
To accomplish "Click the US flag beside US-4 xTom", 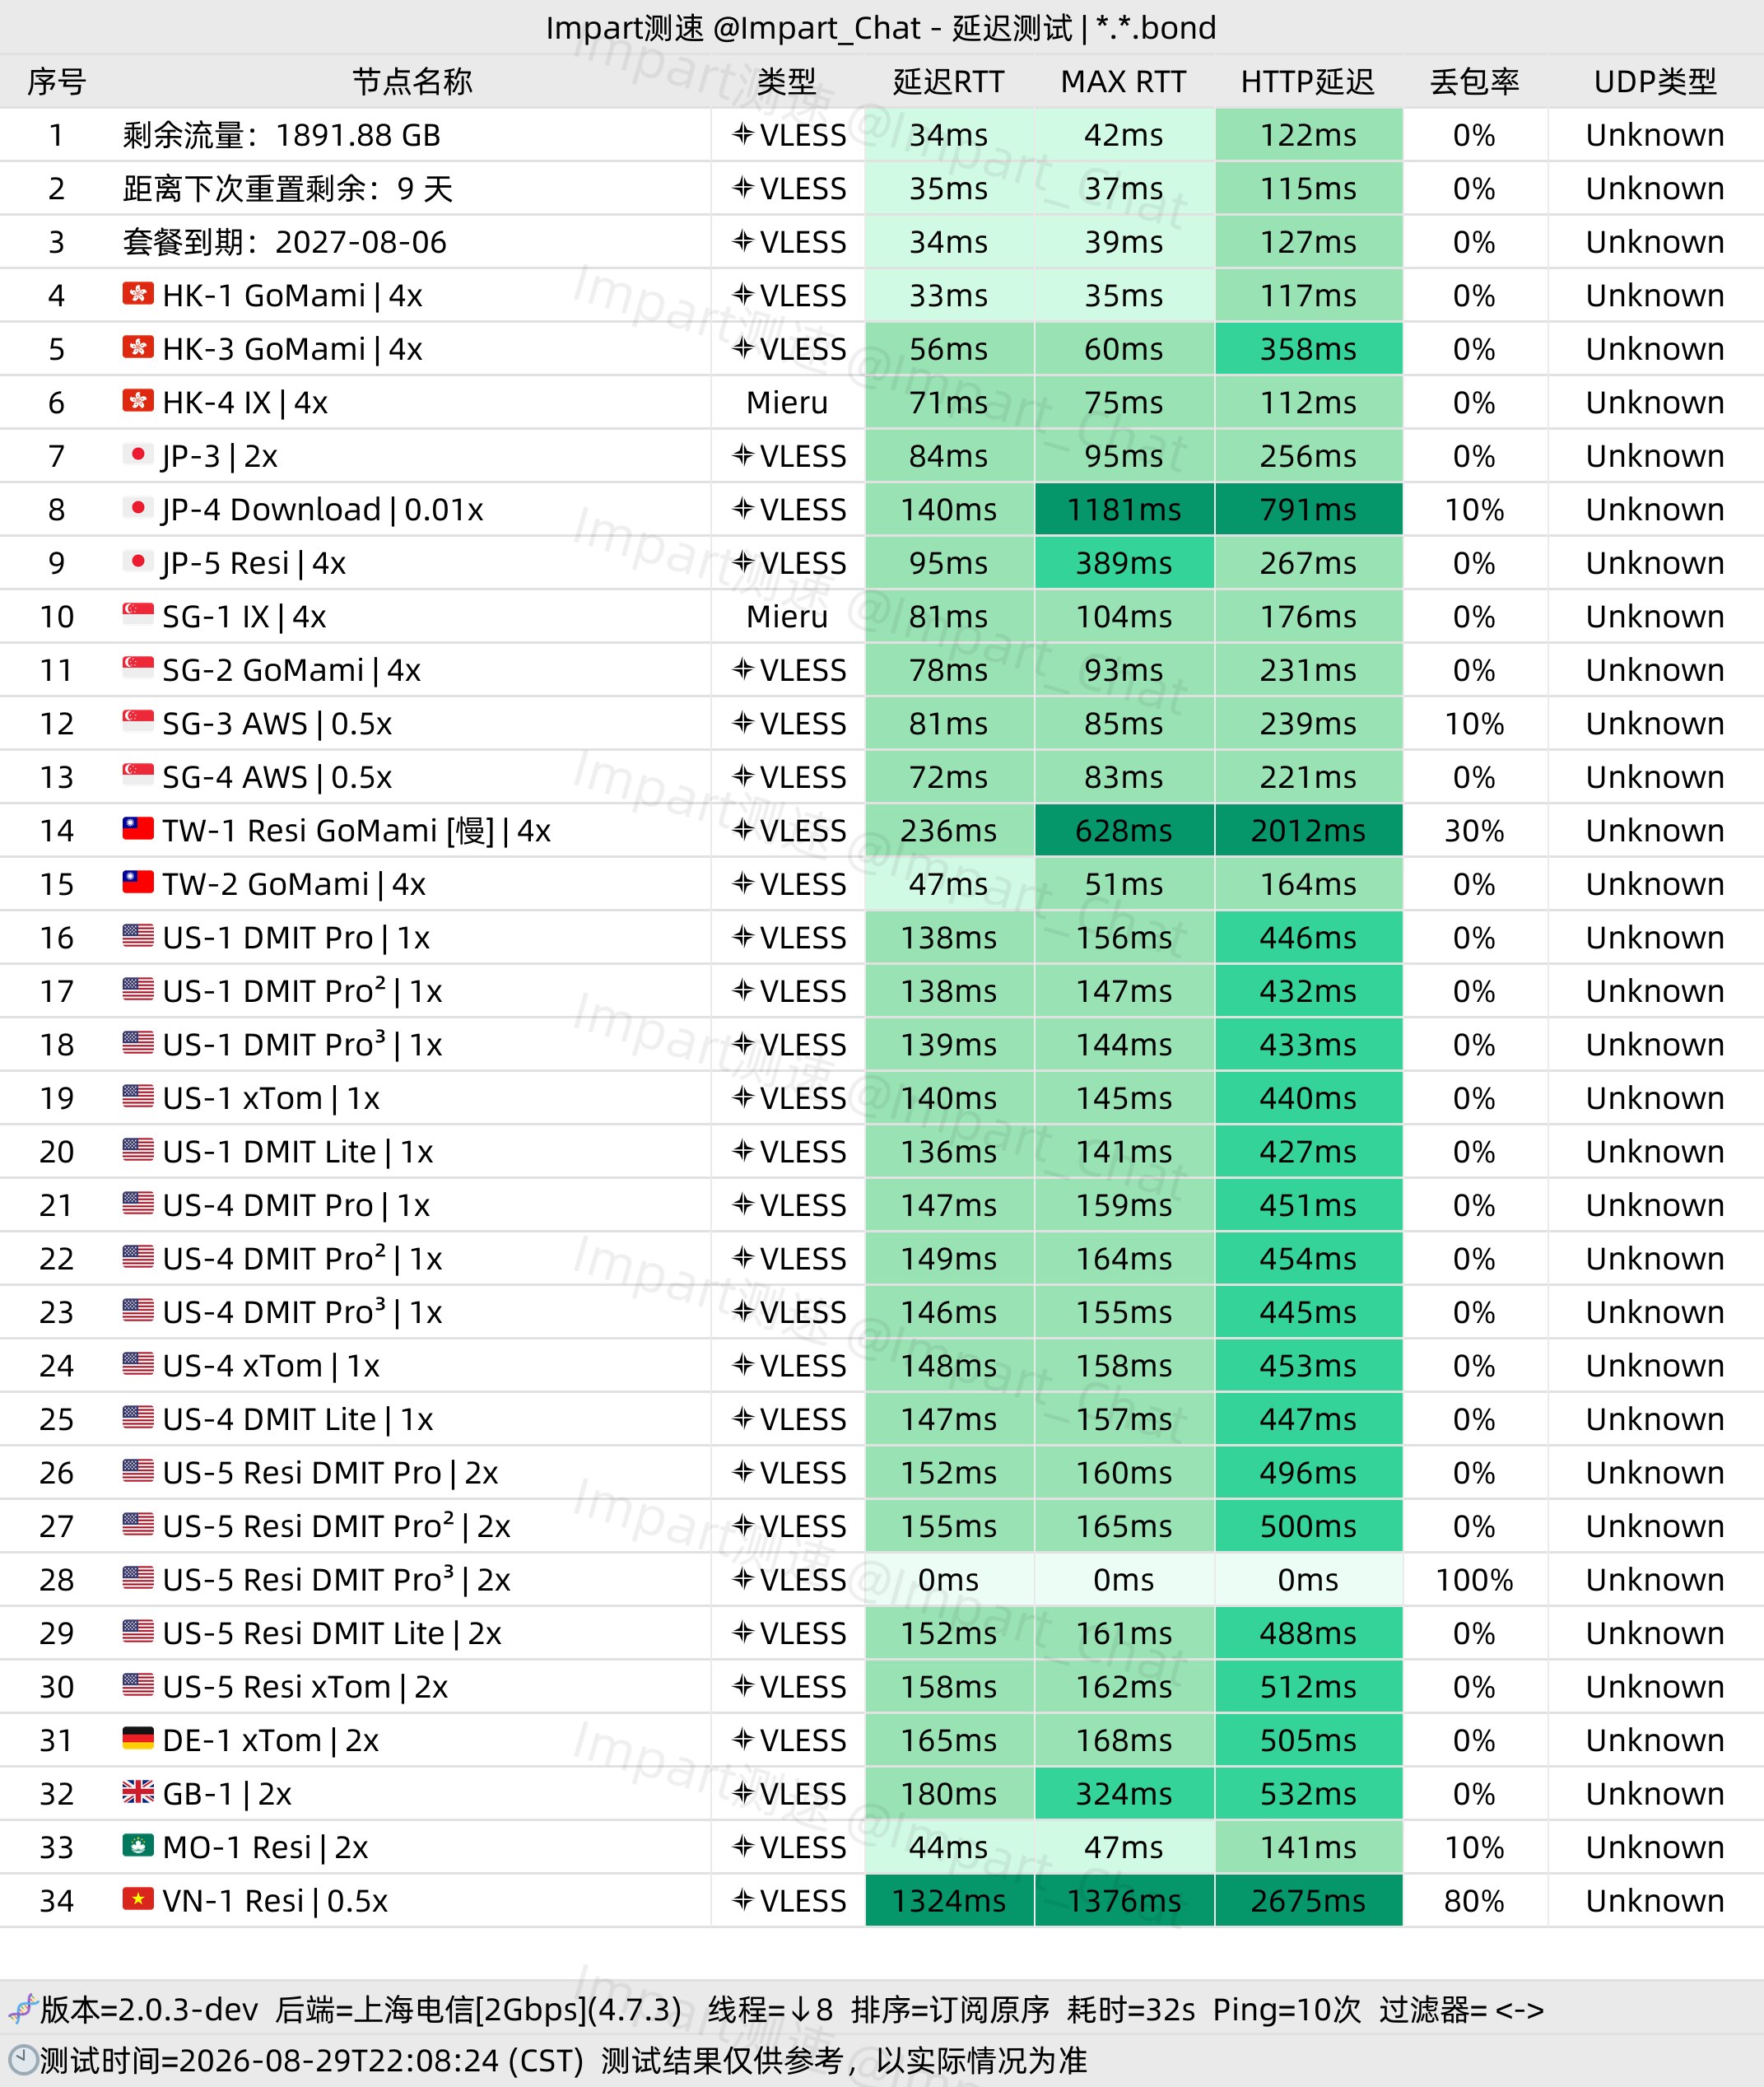I will pos(138,1364).
